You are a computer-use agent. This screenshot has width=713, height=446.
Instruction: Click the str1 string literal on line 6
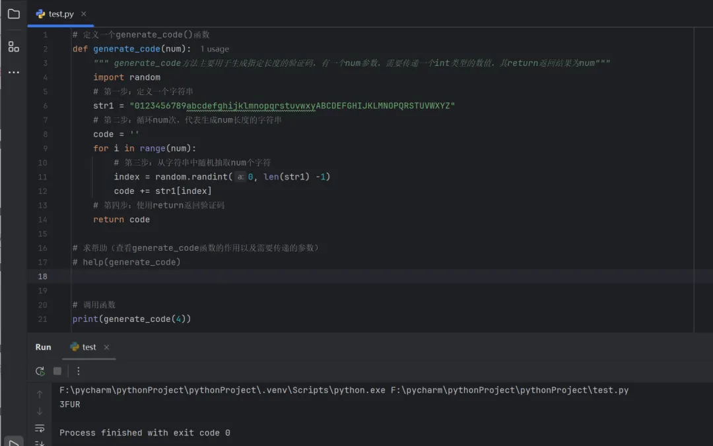pyautogui.click(x=292, y=106)
